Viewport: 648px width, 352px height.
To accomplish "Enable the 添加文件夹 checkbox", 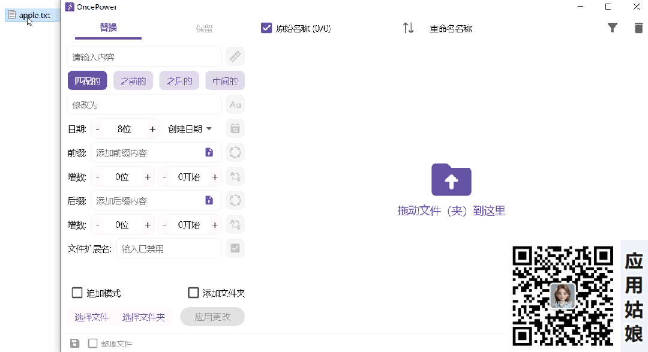I will (x=193, y=293).
